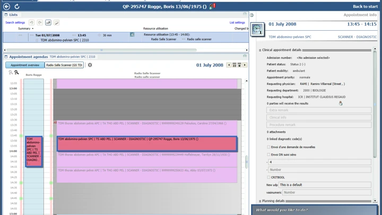Switch to Appointment overview tab
382x215 pixels.
click(25, 65)
